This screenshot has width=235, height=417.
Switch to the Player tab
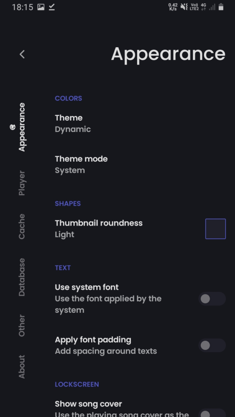22,183
